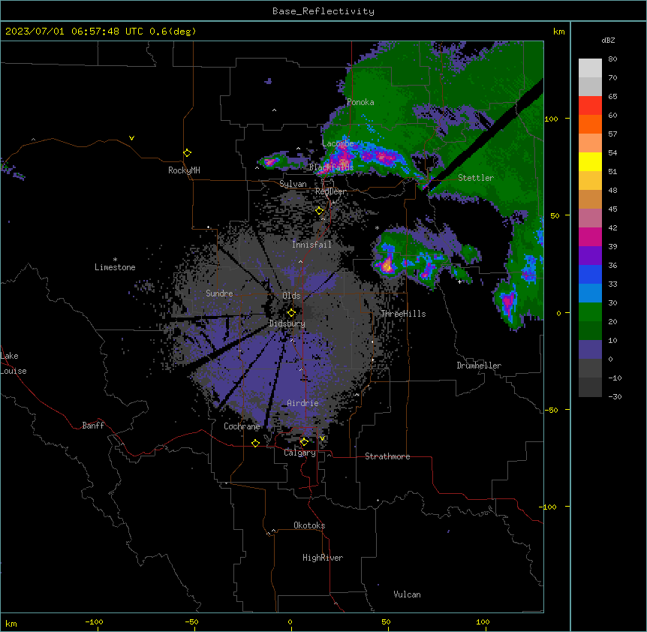Select the HighRiver label
The width and height of the screenshot is (647, 632).
tap(323, 558)
